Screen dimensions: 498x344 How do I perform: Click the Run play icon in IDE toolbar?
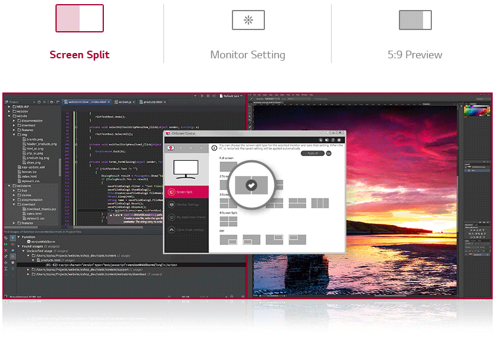click(202, 96)
